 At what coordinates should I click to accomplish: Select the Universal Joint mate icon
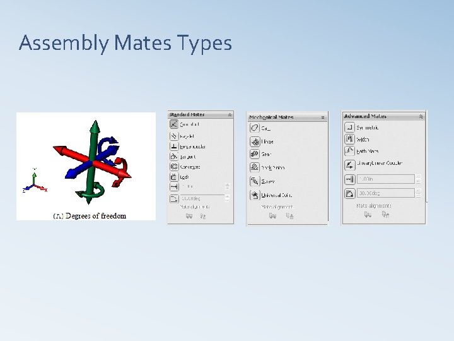point(255,195)
